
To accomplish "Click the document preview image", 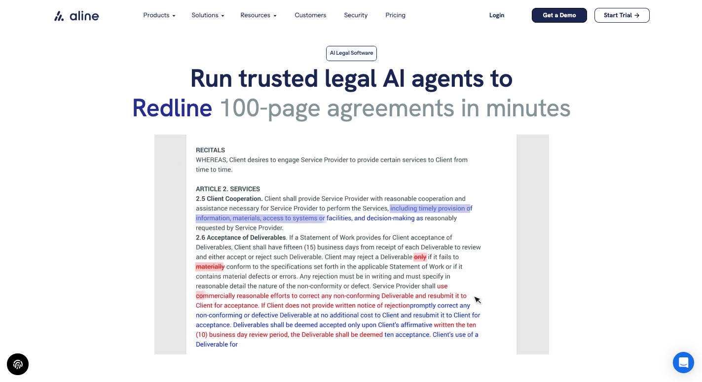I will [x=351, y=244].
